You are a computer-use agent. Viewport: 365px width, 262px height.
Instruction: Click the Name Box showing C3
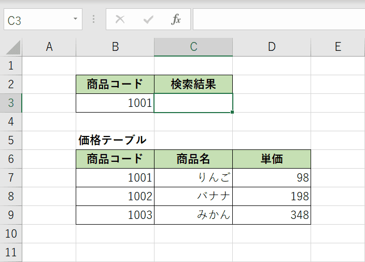click(43, 19)
